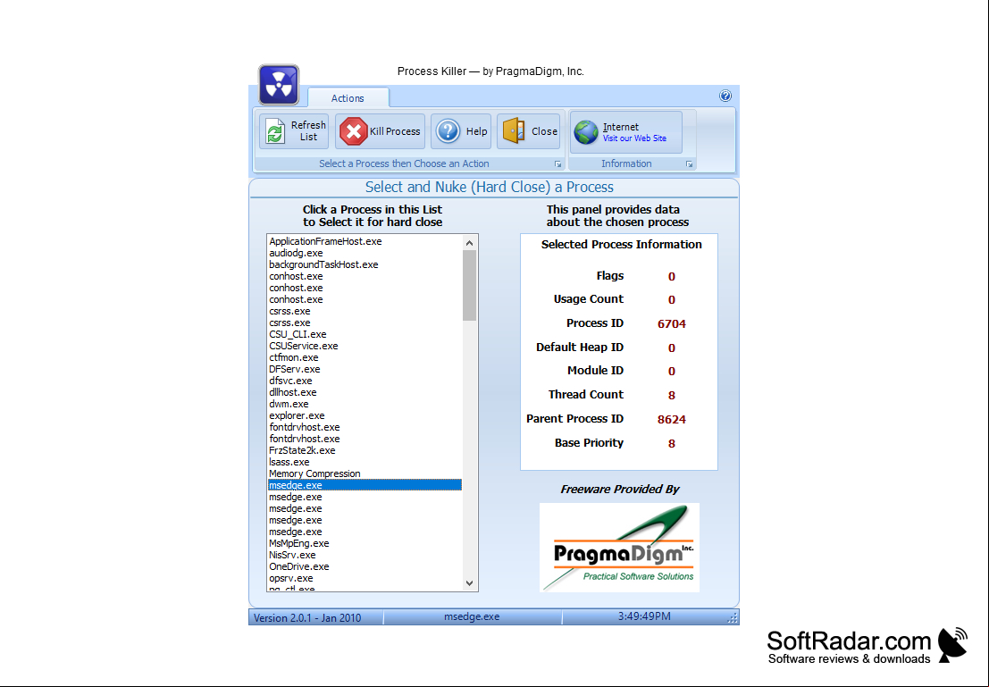This screenshot has width=989, height=687.
Task: Click the Process ID value 6704
Action: 671,323
